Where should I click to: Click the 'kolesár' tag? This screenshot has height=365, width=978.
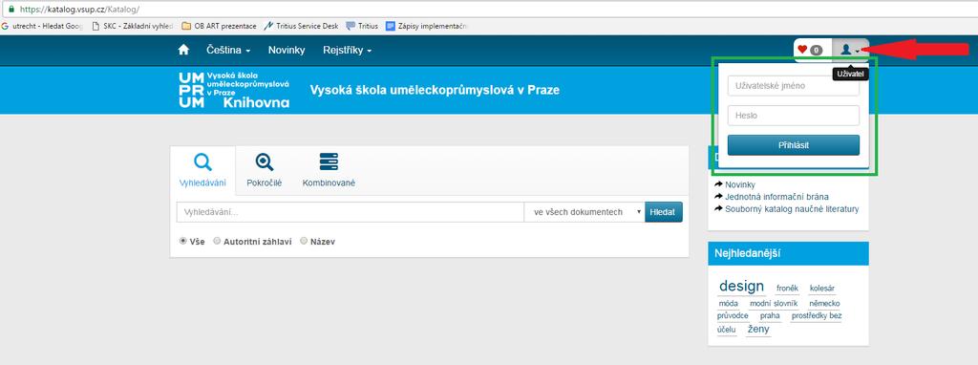pyautogui.click(x=822, y=289)
